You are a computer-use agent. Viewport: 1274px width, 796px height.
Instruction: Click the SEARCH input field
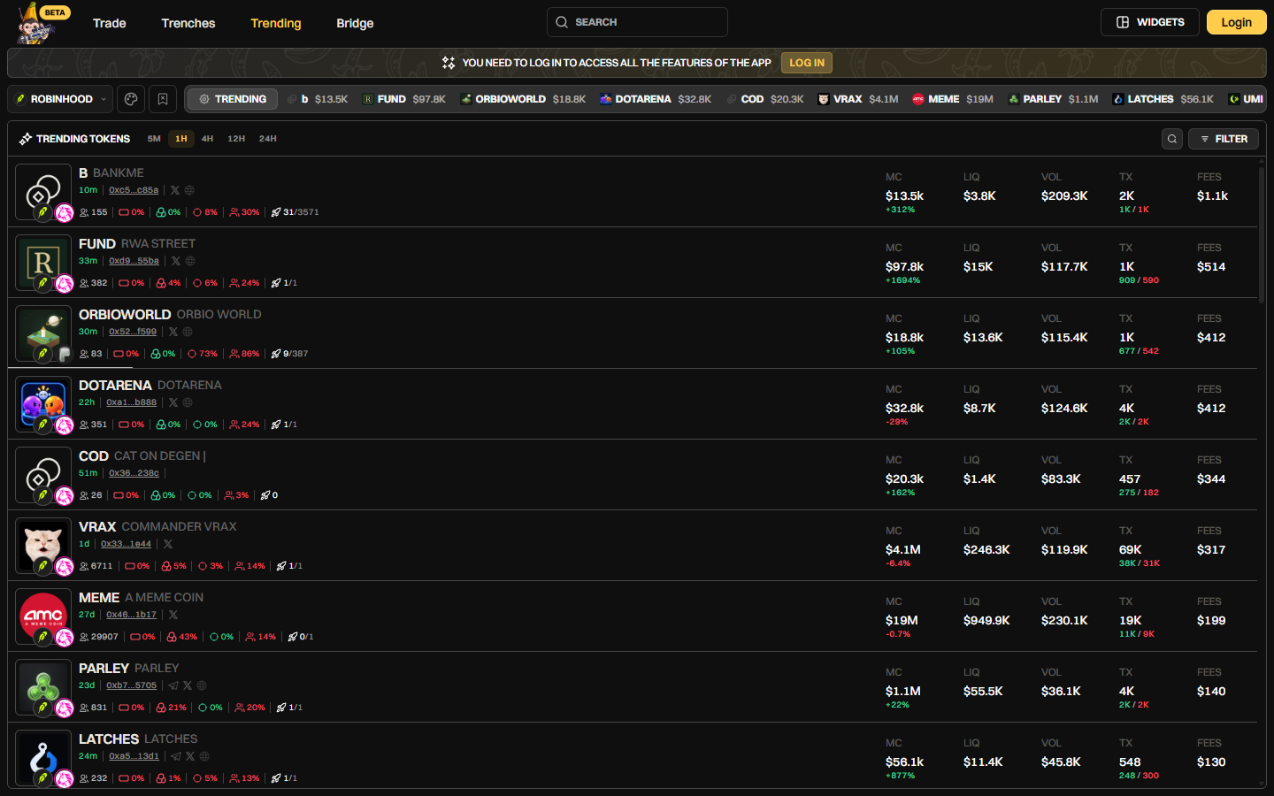[637, 22]
